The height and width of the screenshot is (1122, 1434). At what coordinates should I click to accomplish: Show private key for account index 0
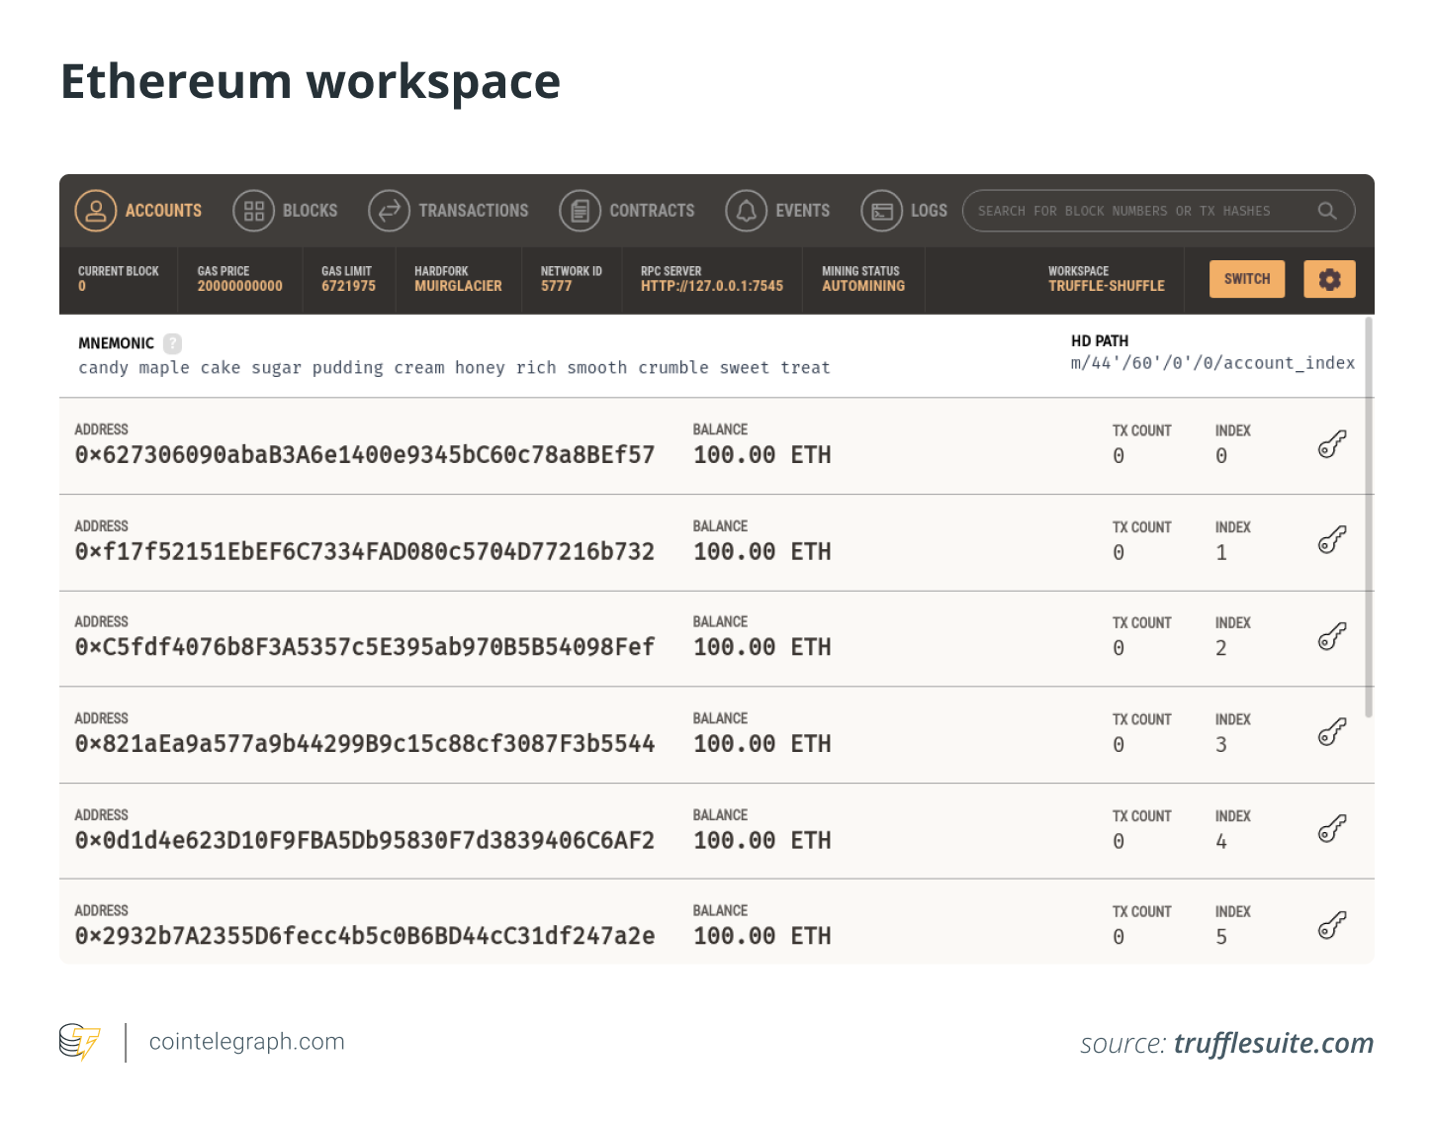pos(1331,445)
